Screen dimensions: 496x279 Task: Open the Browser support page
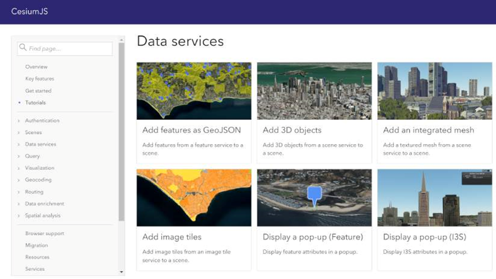(45, 233)
